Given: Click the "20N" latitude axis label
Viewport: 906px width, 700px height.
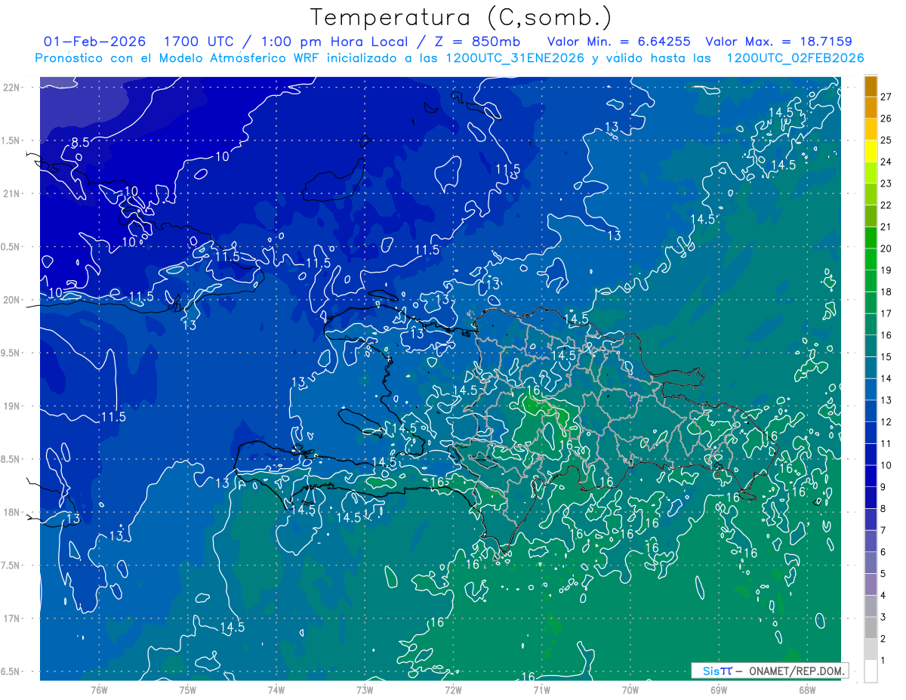Looking at the screenshot, I should [x=11, y=300].
